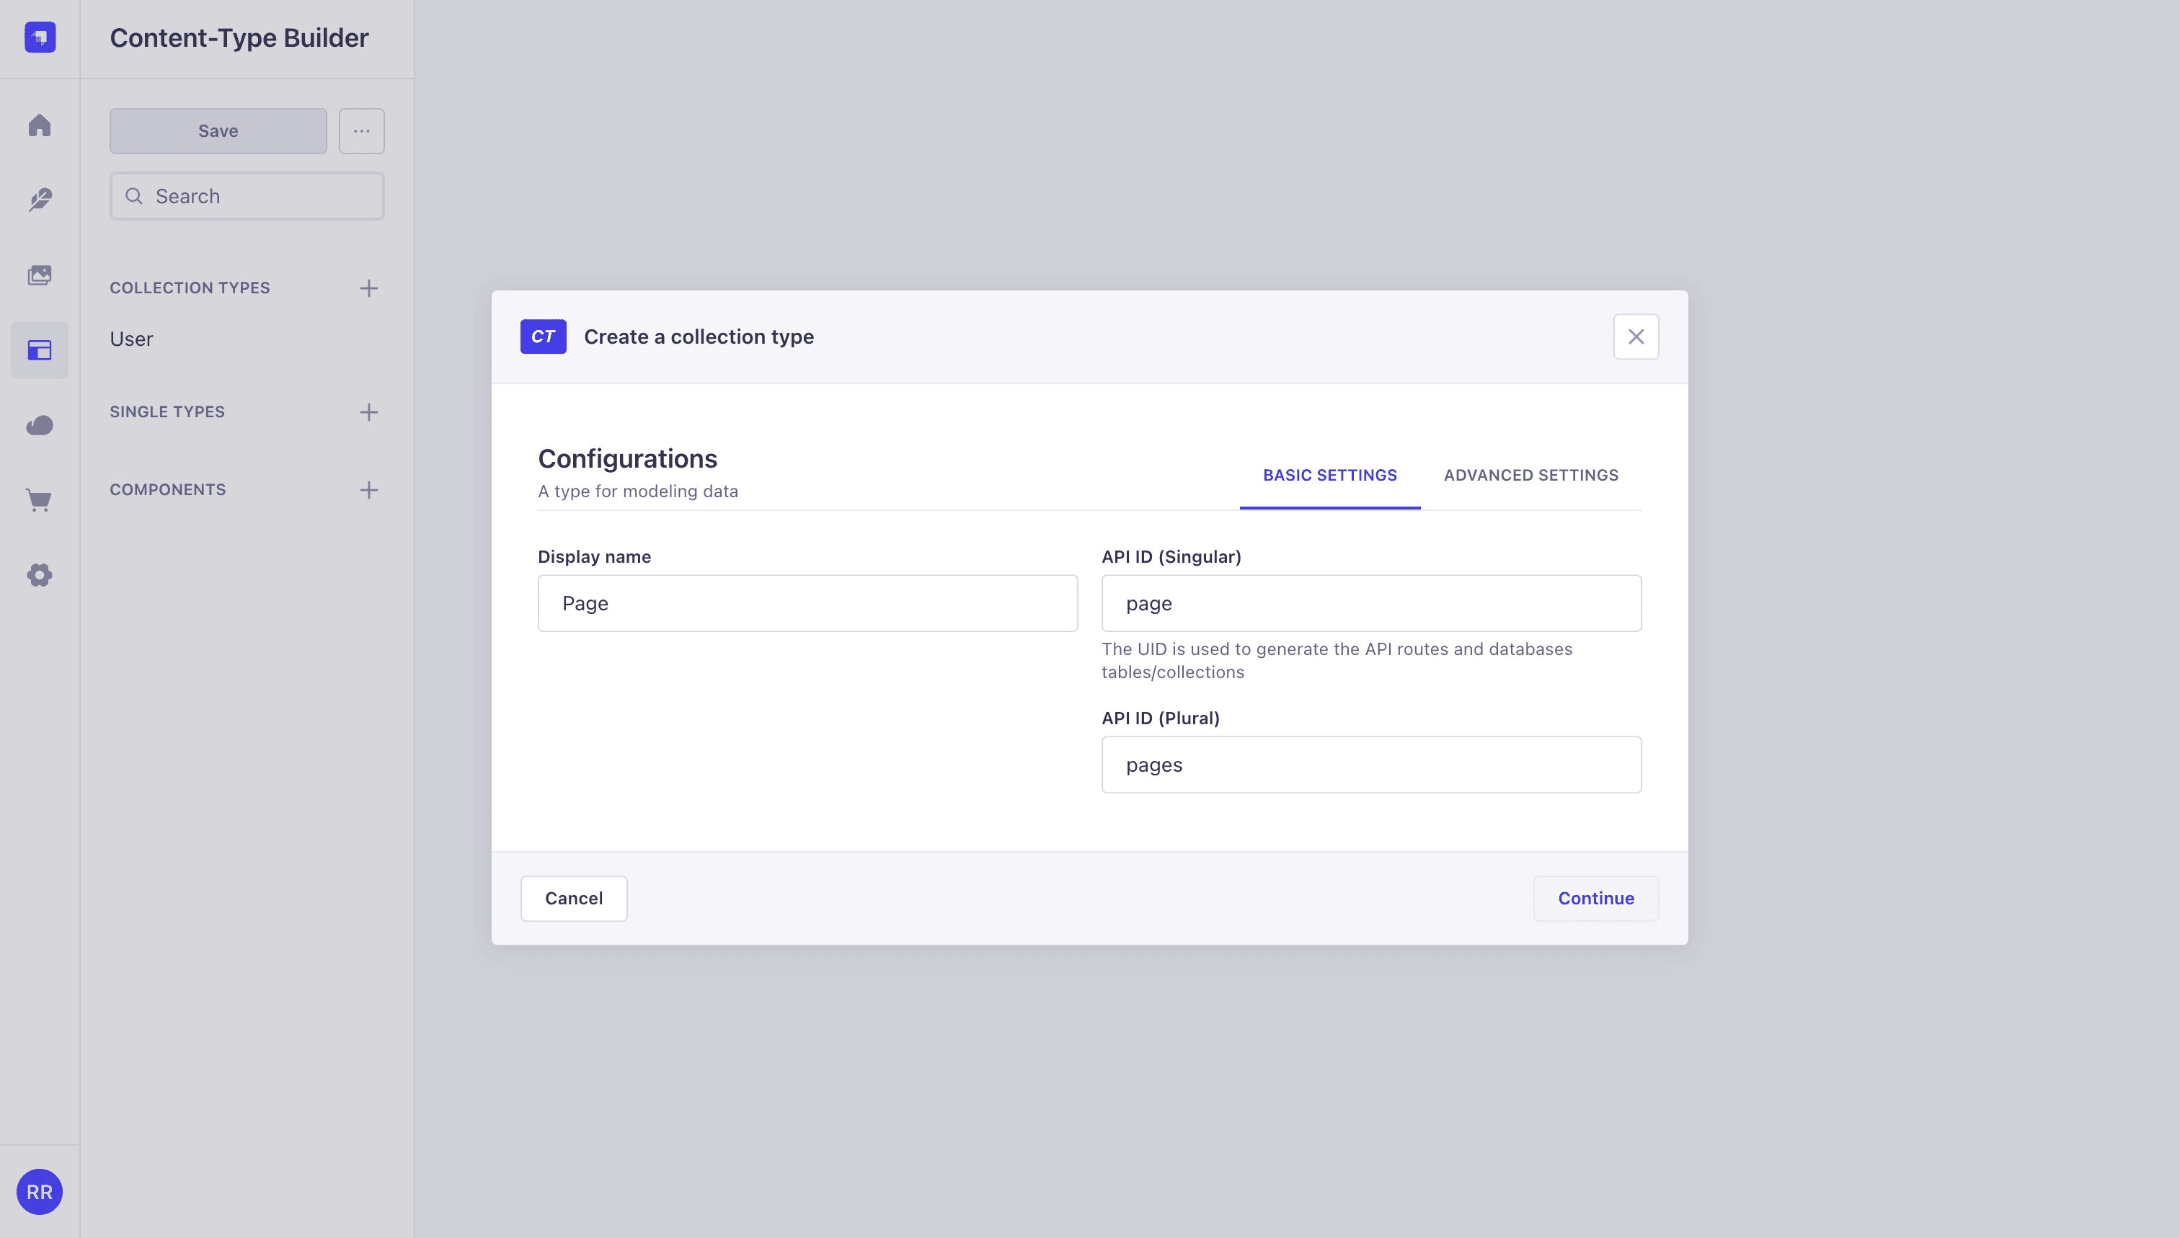2180x1238 pixels.
Task: Select the Basic Settings tab
Action: 1329,476
